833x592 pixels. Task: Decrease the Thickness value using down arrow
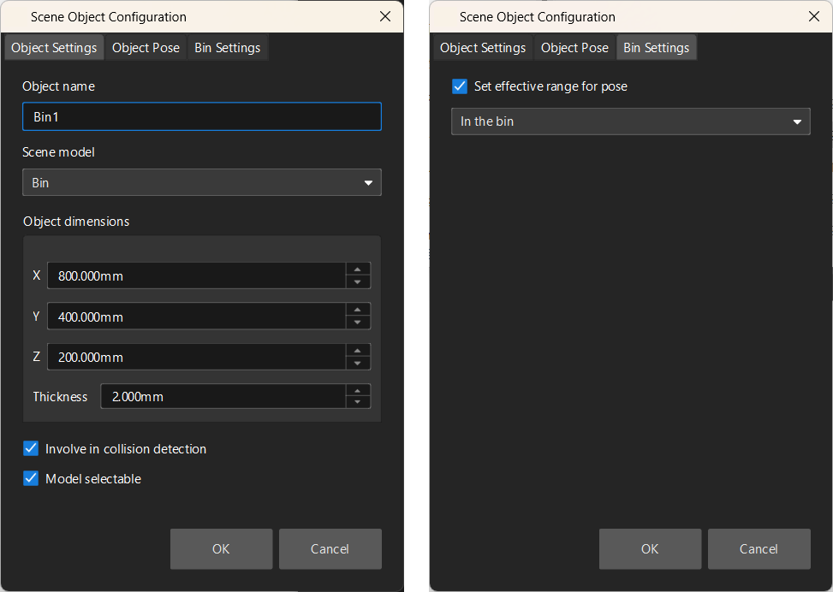click(358, 403)
